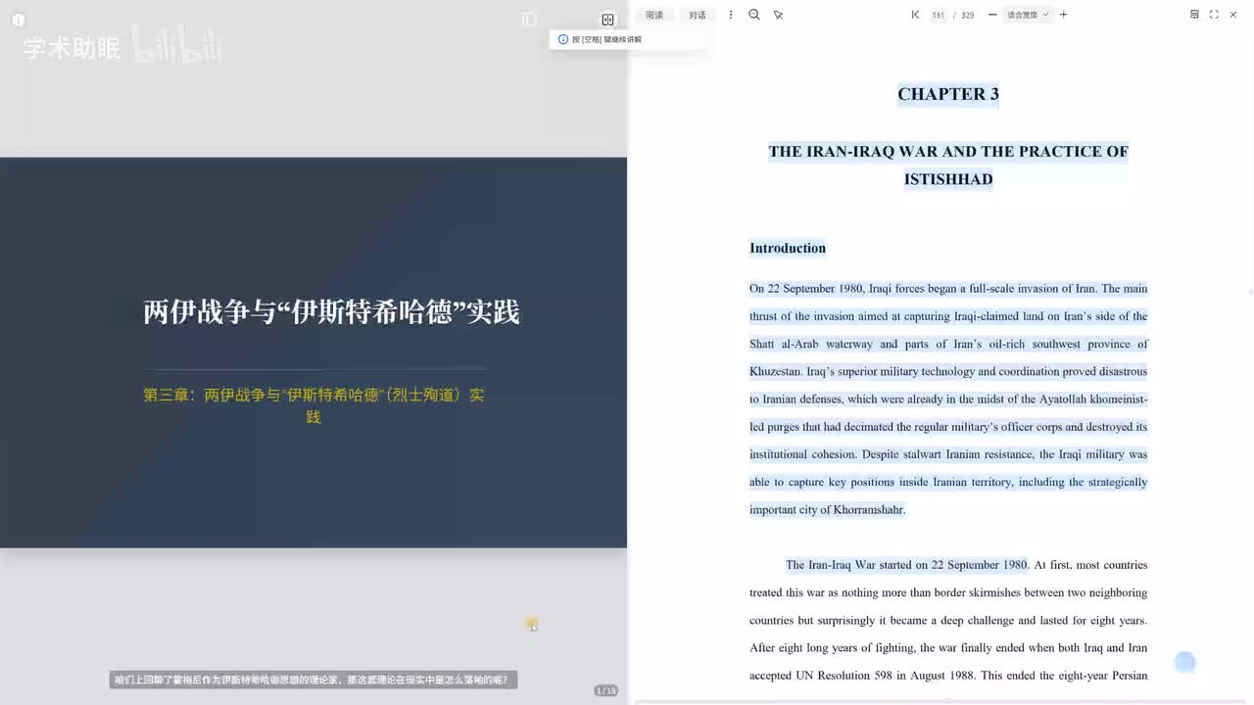1254x705 pixels.
Task: Click the slide counter 1/18
Action: click(606, 691)
